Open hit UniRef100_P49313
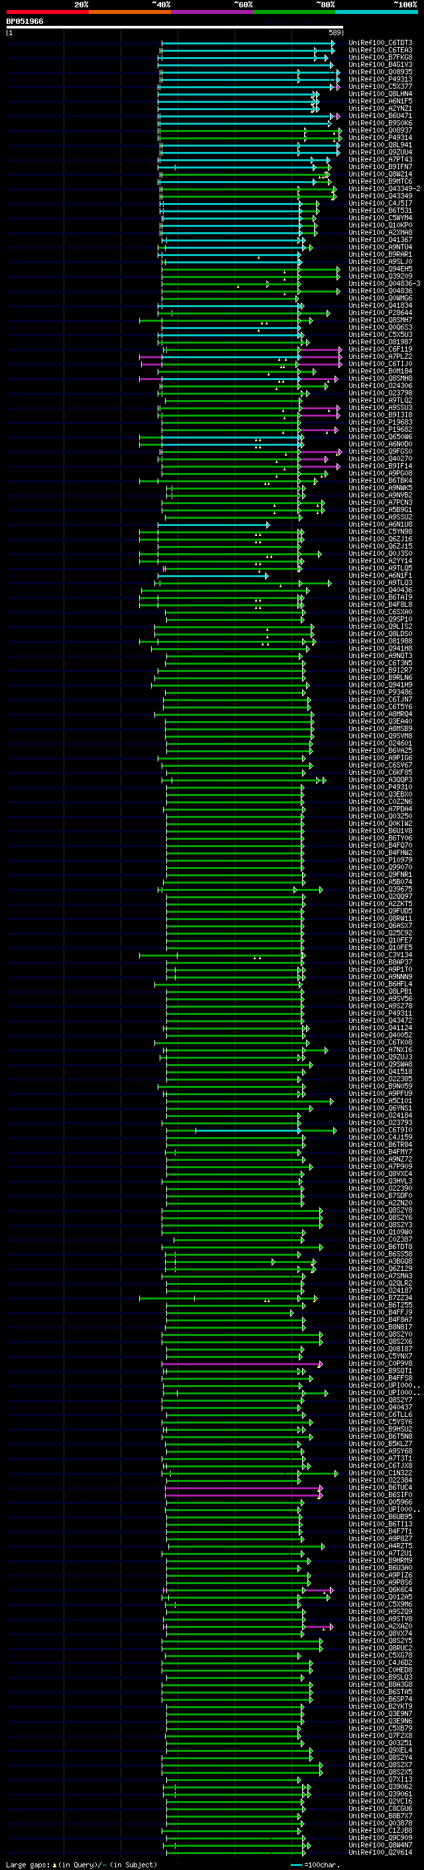This screenshot has height=1870, width=424. tap(380, 79)
